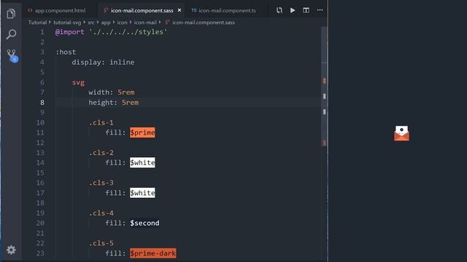Click the icon breadcrumb
This screenshot has width=467, height=262.
pos(122,23)
